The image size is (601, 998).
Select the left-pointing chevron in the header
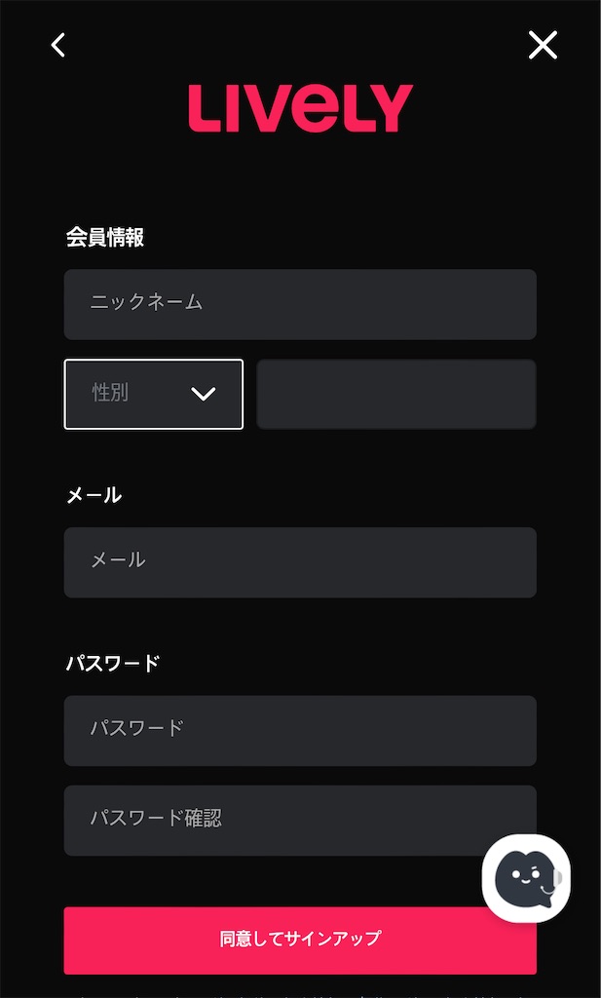tap(57, 45)
